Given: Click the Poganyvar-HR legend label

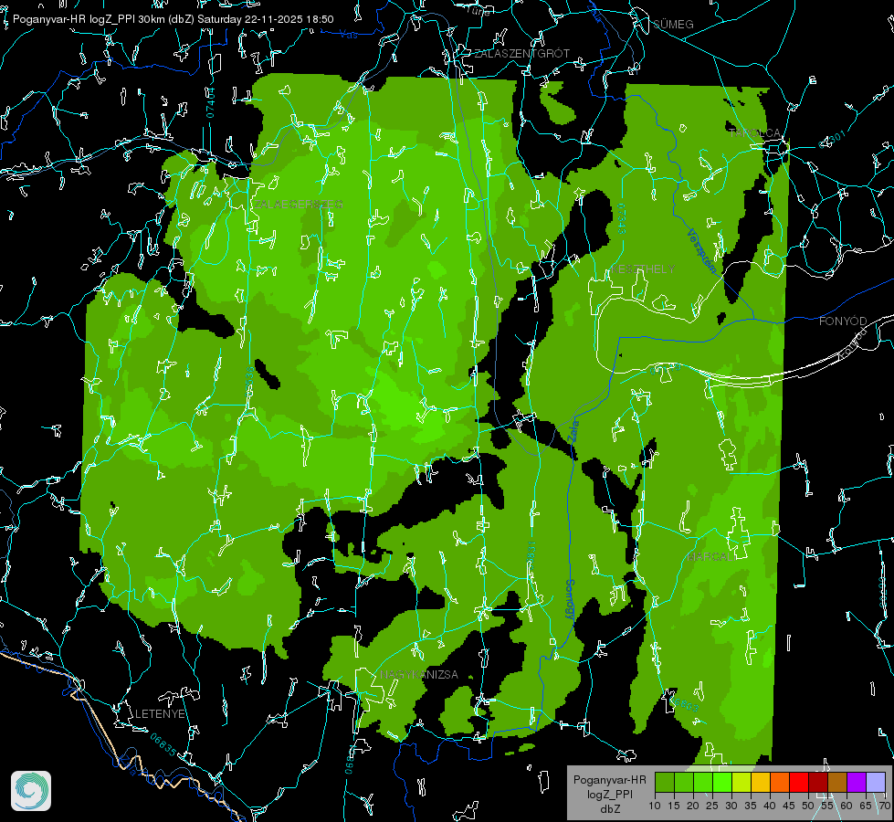Looking at the screenshot, I should 609,780.
